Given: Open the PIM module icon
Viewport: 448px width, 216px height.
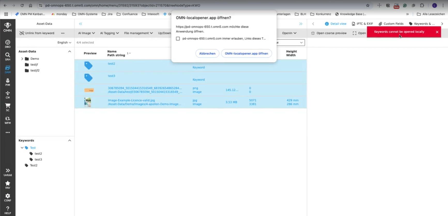Looking at the screenshot, I should (8, 82).
